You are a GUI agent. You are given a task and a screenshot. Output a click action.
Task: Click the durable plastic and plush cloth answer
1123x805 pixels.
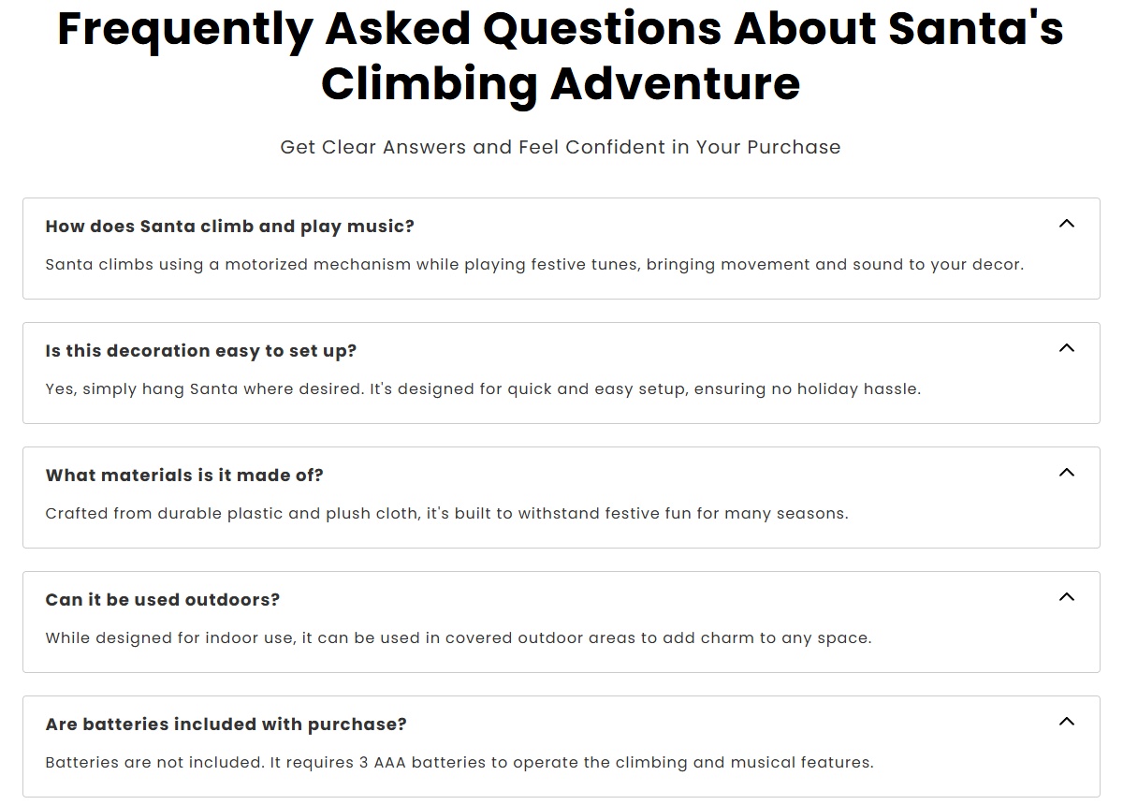coord(446,514)
